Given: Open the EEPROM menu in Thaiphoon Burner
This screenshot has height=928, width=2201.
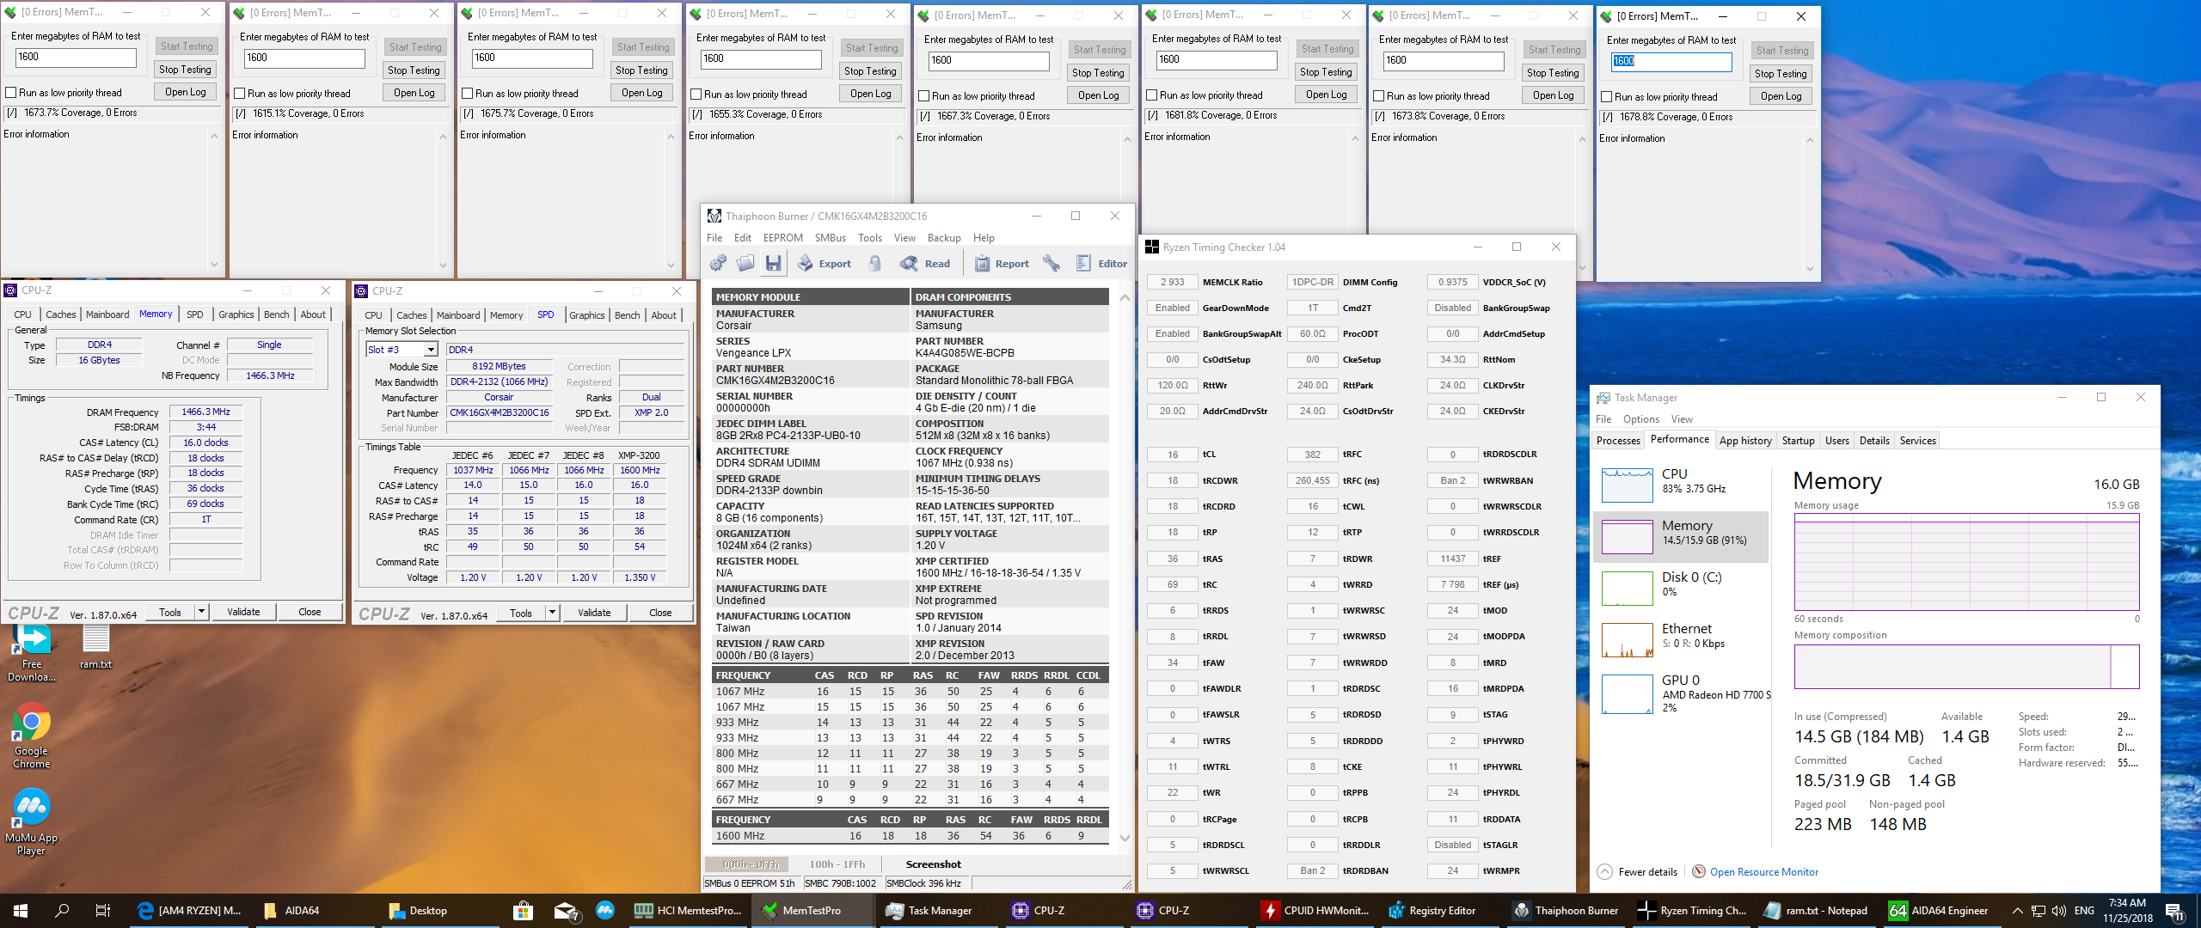Looking at the screenshot, I should click(782, 238).
